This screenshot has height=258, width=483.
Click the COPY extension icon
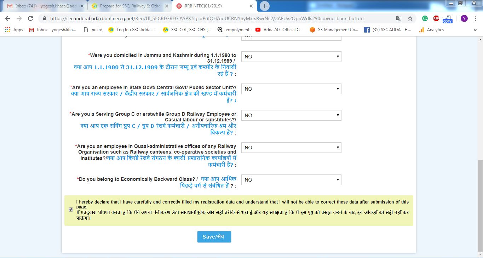coord(448,19)
